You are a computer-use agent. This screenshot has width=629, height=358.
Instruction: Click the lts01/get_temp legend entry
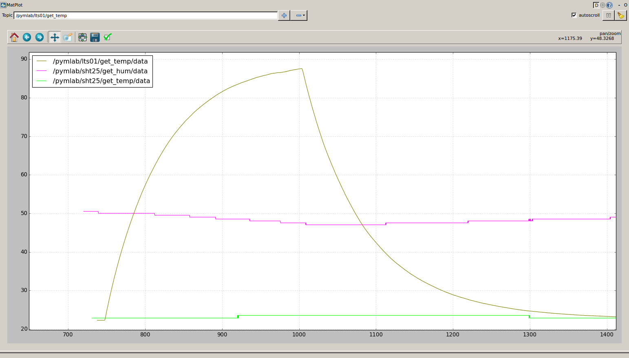click(100, 61)
